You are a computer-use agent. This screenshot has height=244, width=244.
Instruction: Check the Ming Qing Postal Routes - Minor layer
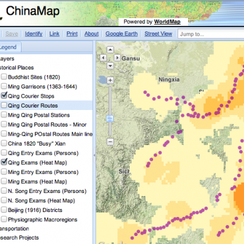click(4, 124)
